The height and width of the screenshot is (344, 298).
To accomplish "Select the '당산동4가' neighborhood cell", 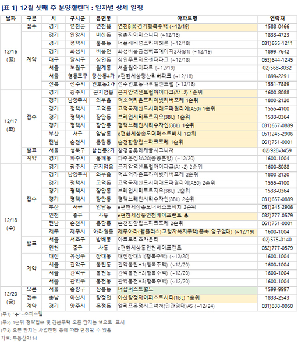I will [104, 76].
